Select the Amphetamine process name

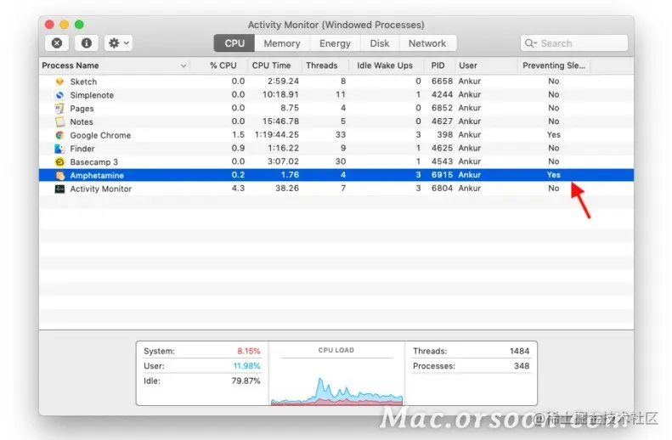(97, 175)
